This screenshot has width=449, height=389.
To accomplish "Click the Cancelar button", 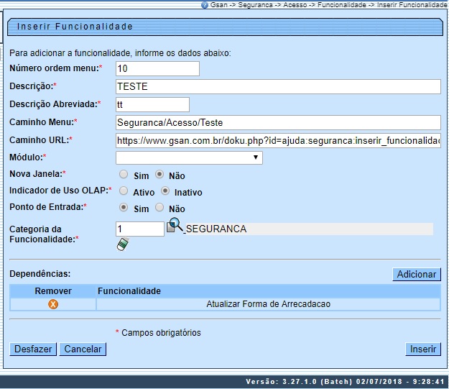I will (83, 349).
